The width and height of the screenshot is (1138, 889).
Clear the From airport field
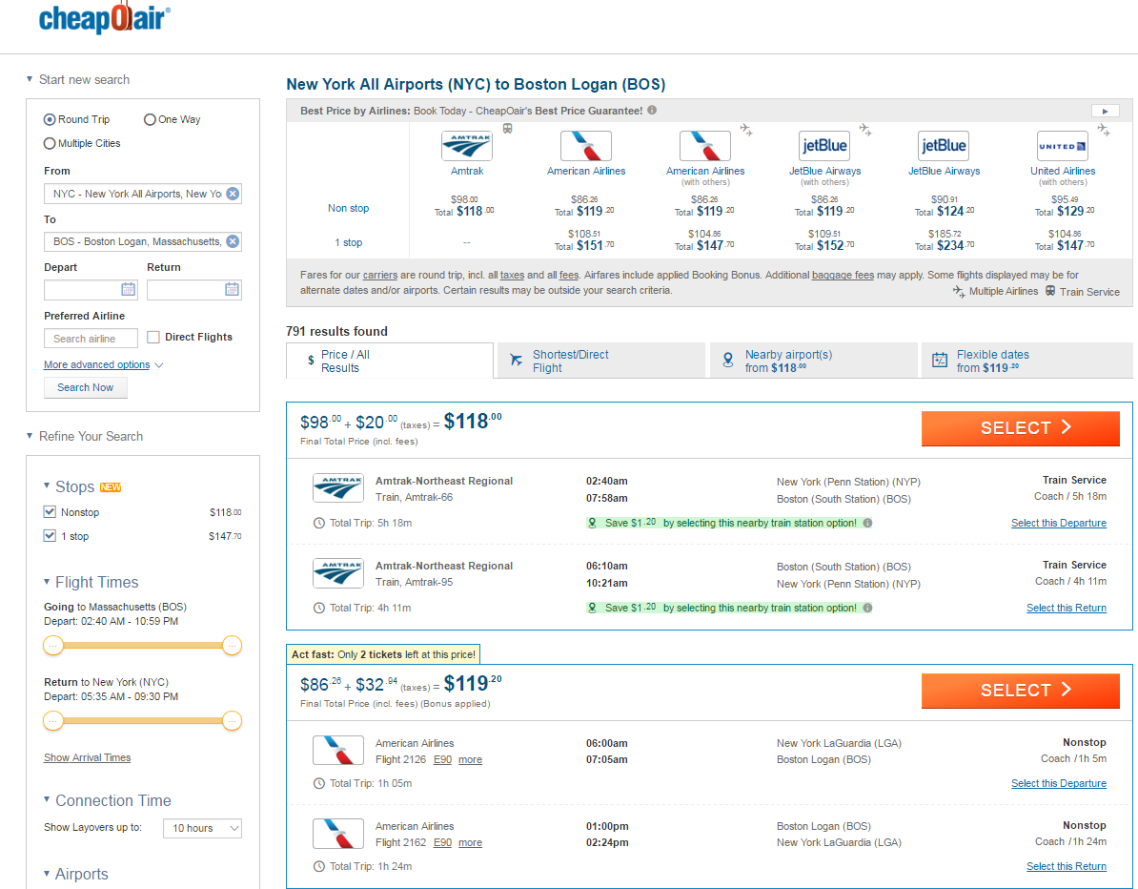coord(233,194)
